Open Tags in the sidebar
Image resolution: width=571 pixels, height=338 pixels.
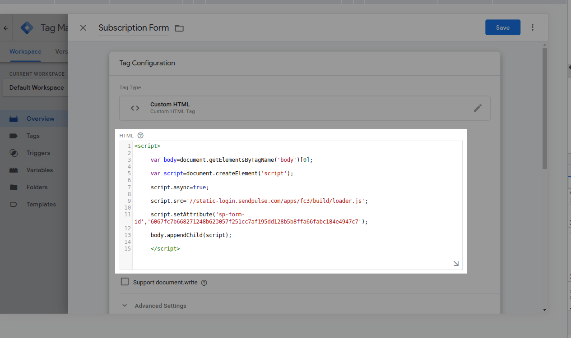pyautogui.click(x=32, y=136)
